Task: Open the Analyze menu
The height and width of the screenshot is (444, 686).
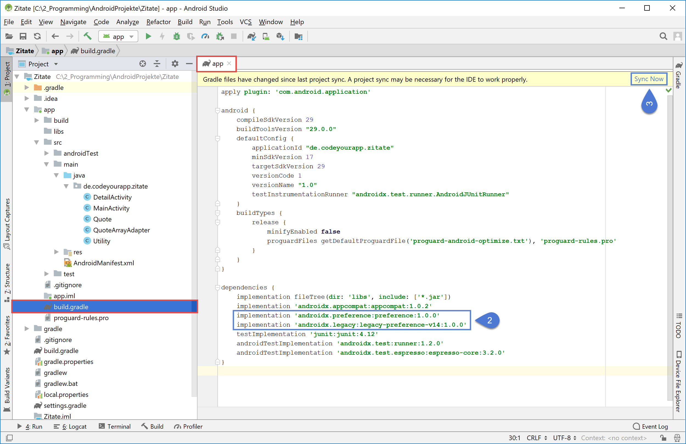Action: tap(127, 22)
